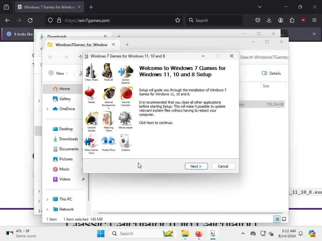This screenshot has width=322, height=241.
Task: Open the Windows Start menu
Action: pyautogui.click(x=101, y=233)
